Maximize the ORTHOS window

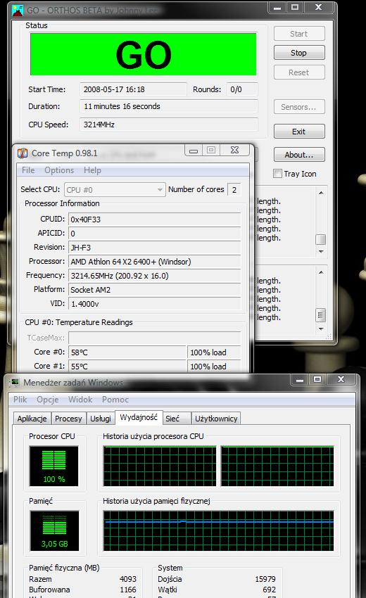click(295, 7)
